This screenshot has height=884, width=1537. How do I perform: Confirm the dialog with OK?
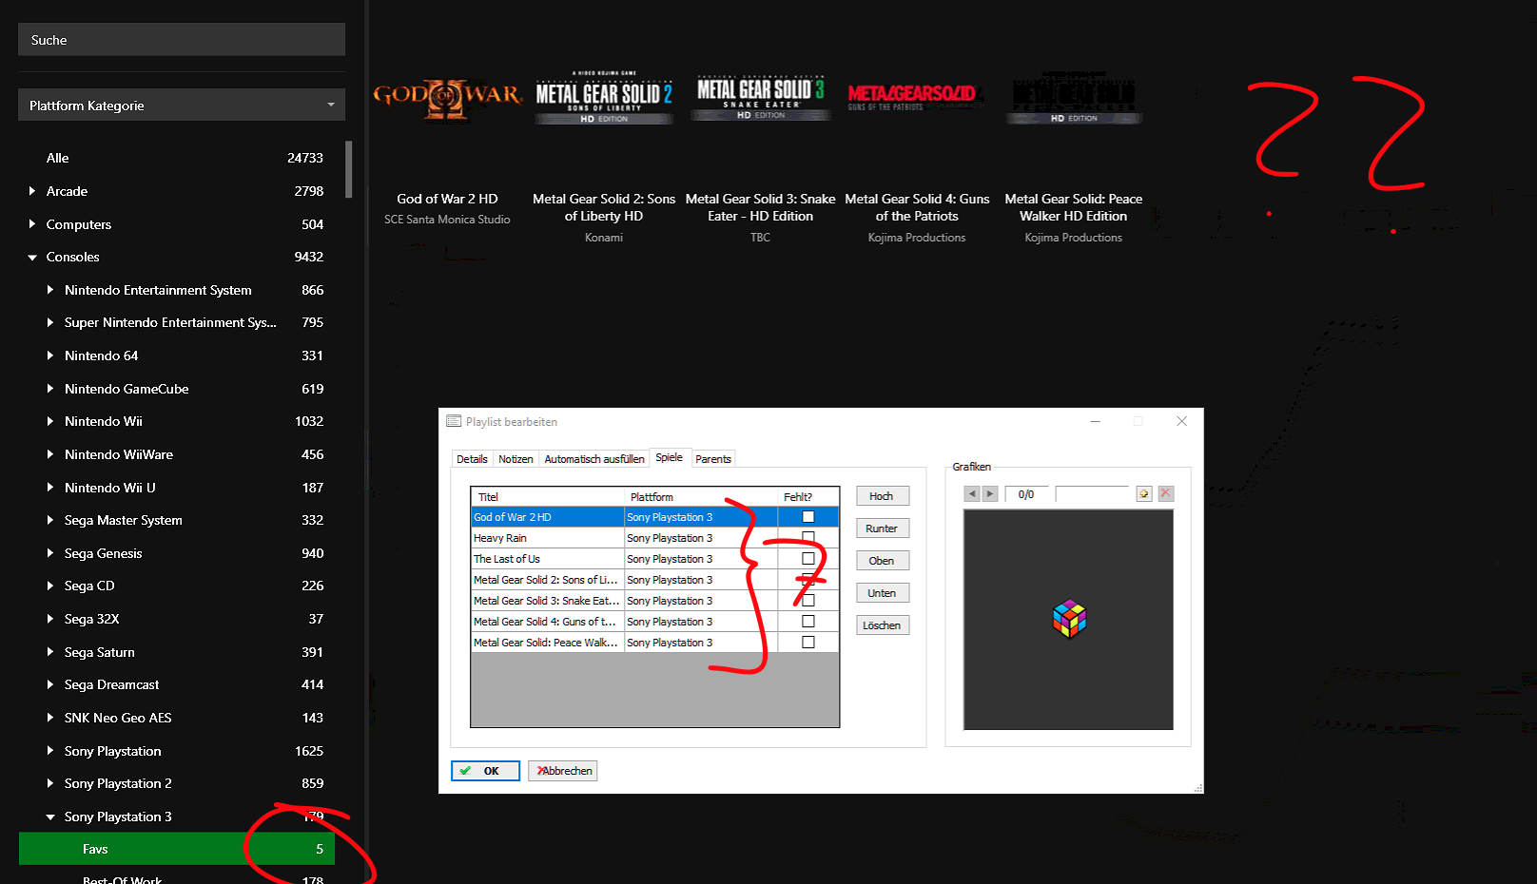[485, 771]
